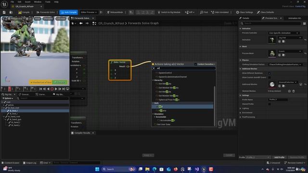Viewport: 308px width, 173px height.
Task: Open Class Settings
Action: pyautogui.click(x=244, y=12)
